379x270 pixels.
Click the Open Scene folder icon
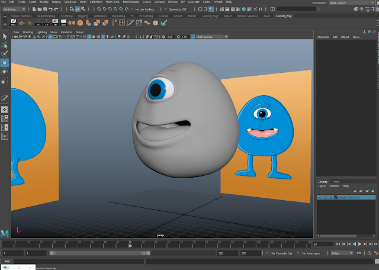[x=40, y=9]
